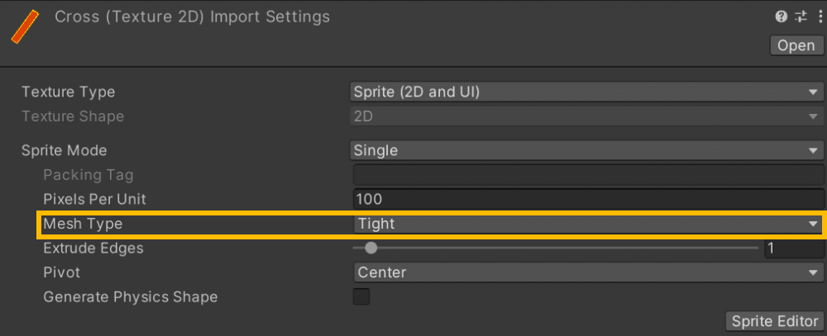Open the Pivot dropdown showing Center
Viewport: 827px width, 336px height.
point(586,272)
